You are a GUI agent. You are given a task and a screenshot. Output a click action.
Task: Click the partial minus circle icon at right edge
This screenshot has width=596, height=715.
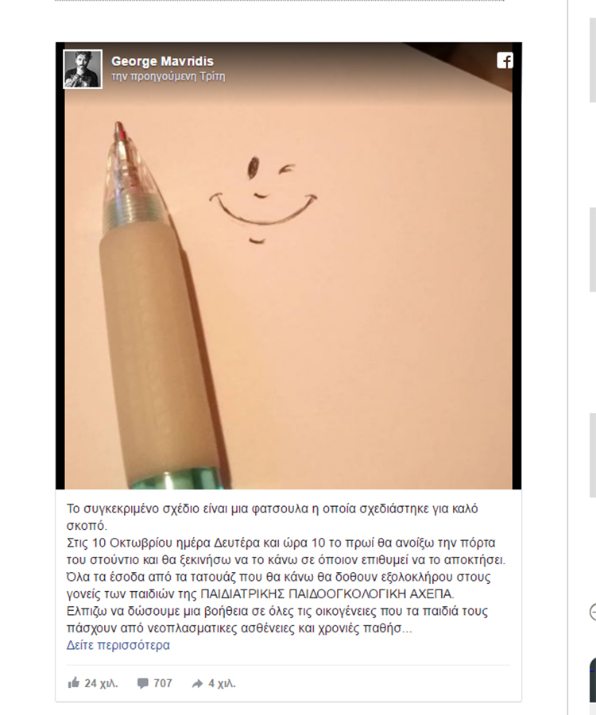point(593,612)
